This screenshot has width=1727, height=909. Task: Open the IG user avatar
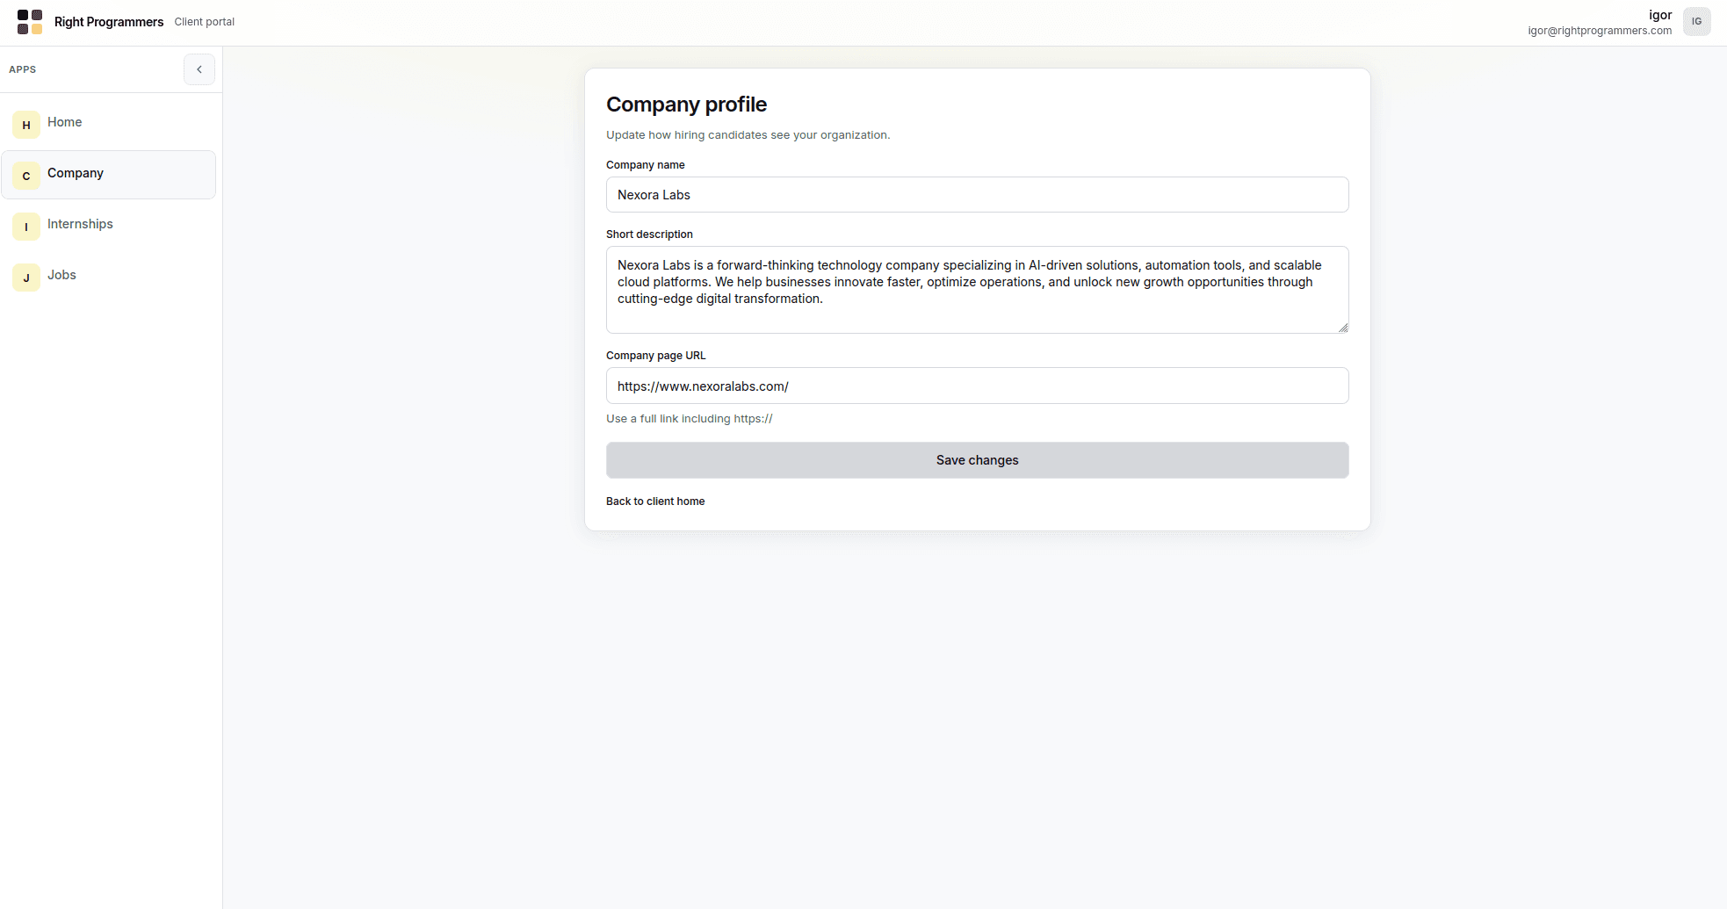tap(1696, 21)
